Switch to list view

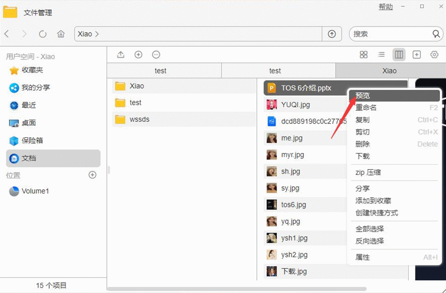click(x=381, y=54)
